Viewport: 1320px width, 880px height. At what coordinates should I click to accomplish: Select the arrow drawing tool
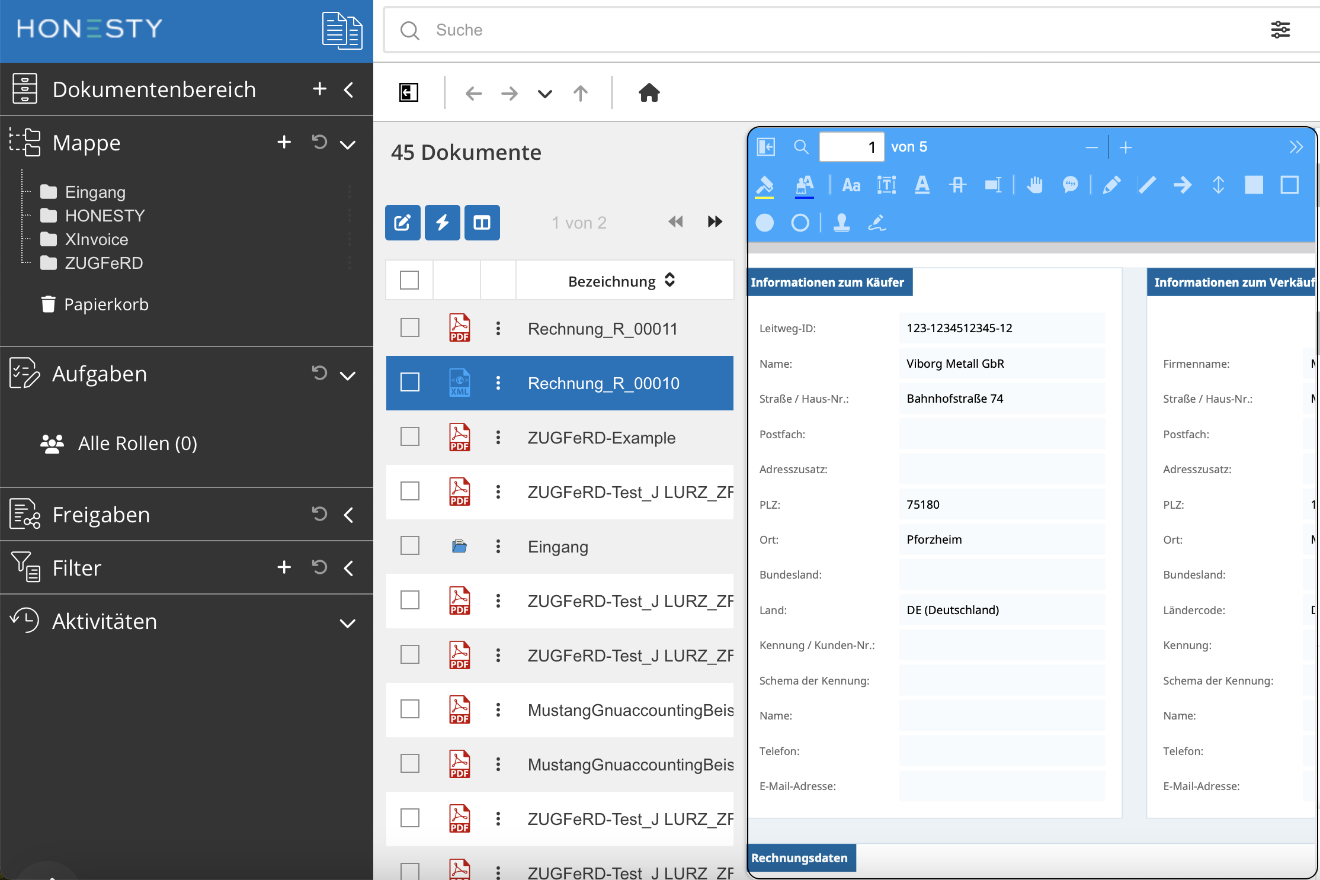pos(1183,185)
